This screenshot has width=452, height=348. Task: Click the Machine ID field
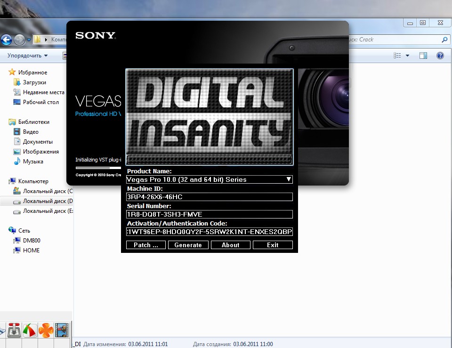(210, 197)
